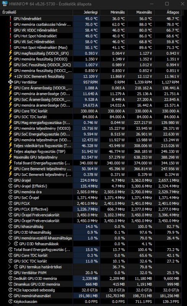Select GPU memória csatlakozási hőmér… row label
The image size is (187, 306).
coord(42,24)
